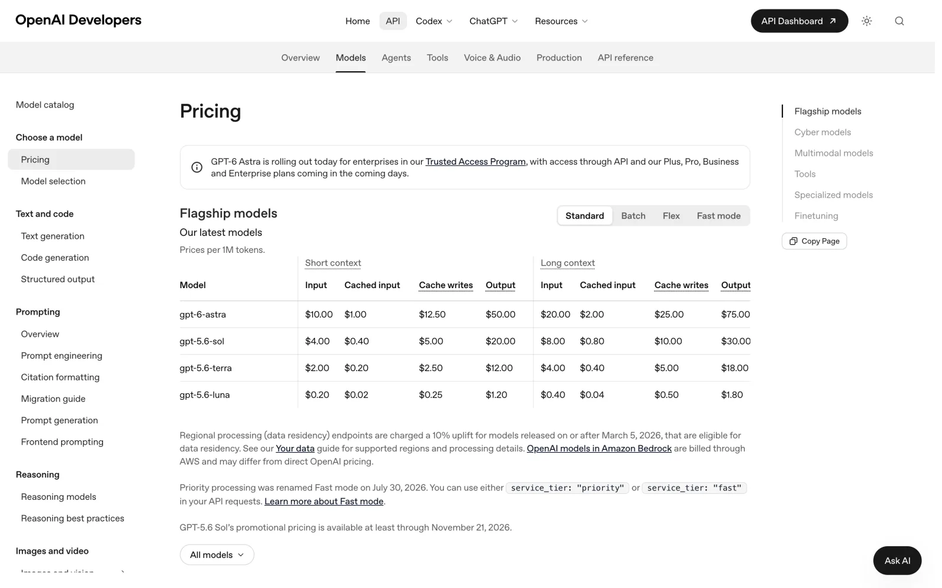Screen dimensions: 942x588
Task: Expand the ChatGPT dropdown menu
Action: click(x=493, y=21)
